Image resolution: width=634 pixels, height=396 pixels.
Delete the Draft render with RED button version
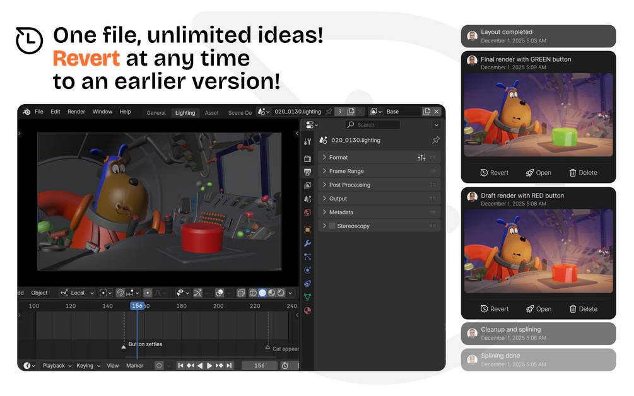click(583, 309)
